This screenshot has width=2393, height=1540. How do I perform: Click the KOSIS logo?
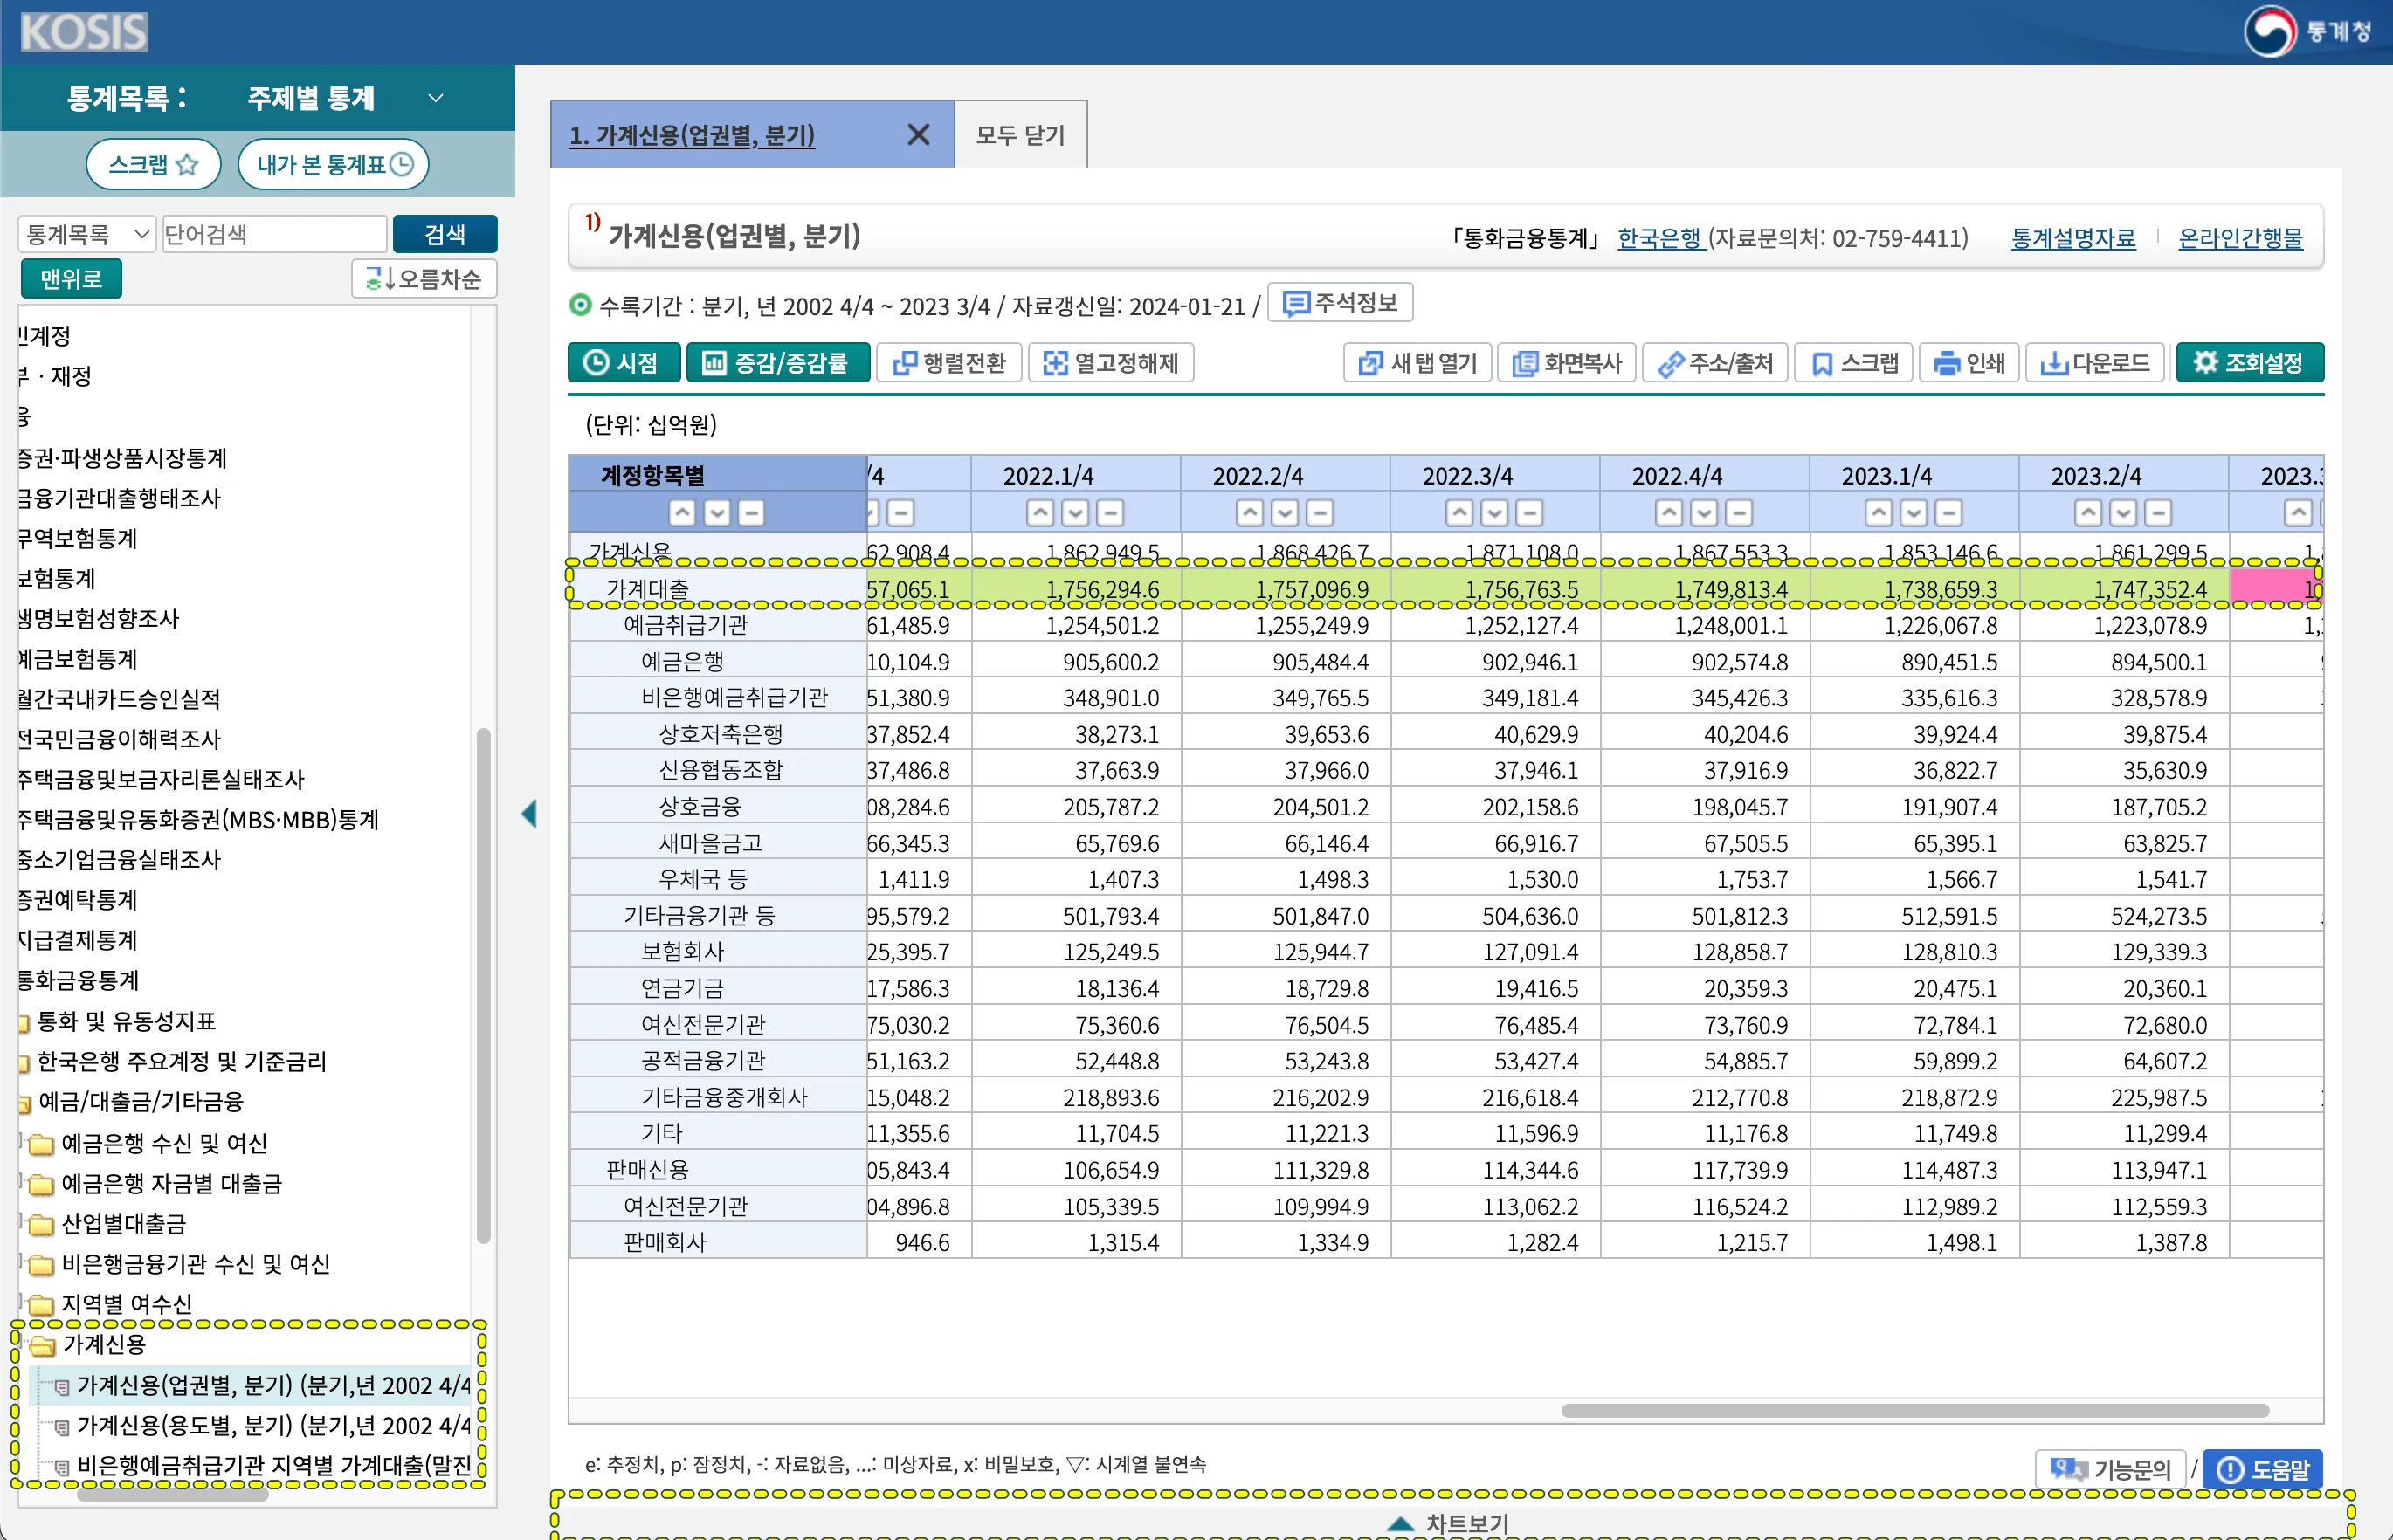(x=84, y=32)
